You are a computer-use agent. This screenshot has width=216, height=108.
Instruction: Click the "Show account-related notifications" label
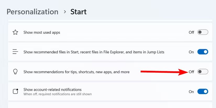(52, 89)
